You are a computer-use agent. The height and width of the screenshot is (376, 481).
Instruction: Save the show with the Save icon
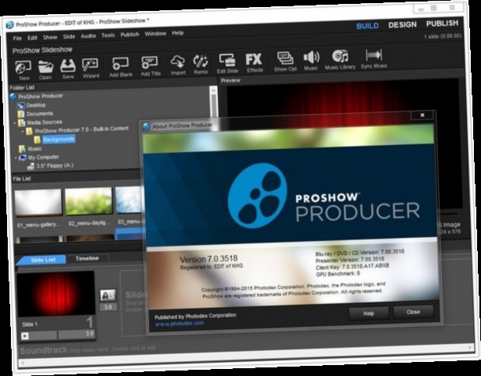pyautogui.click(x=68, y=69)
